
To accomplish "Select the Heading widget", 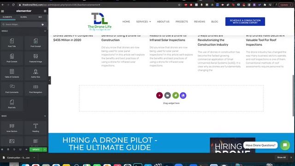I will coord(35,128).
